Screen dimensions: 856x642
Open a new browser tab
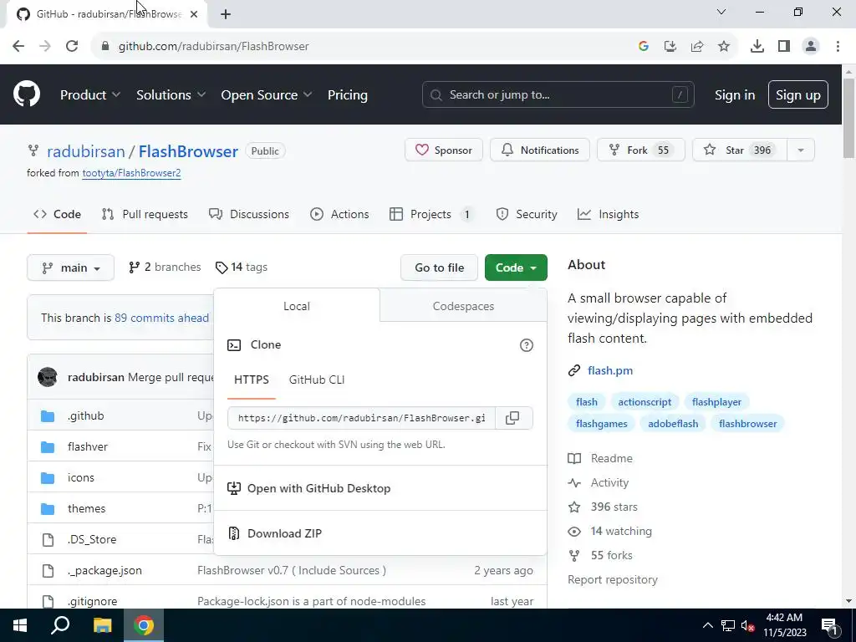[226, 14]
